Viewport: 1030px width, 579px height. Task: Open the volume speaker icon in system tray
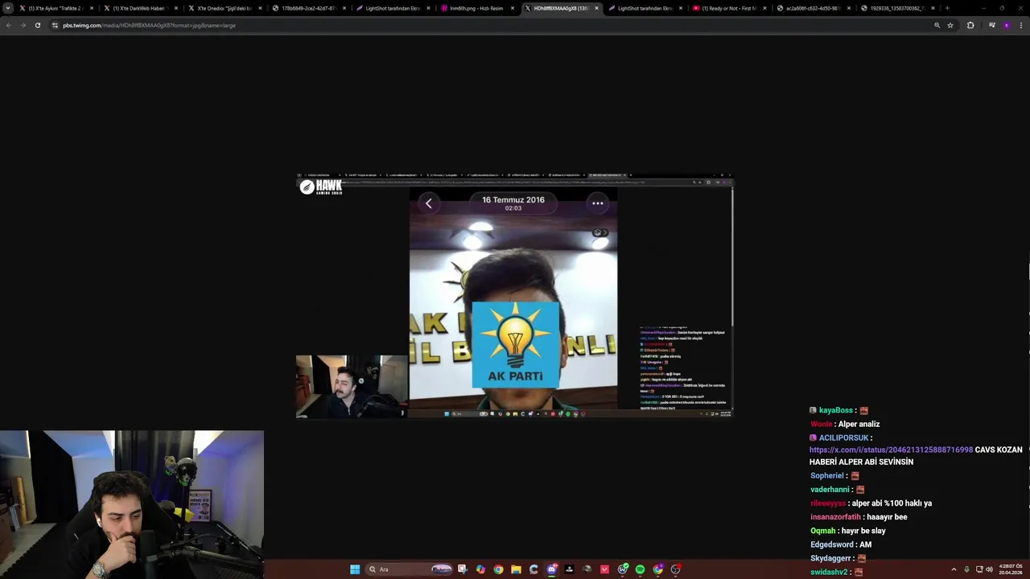point(989,569)
